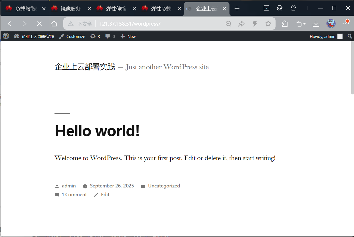
Task: Close the active 企业上云 tab
Action: pos(224,9)
